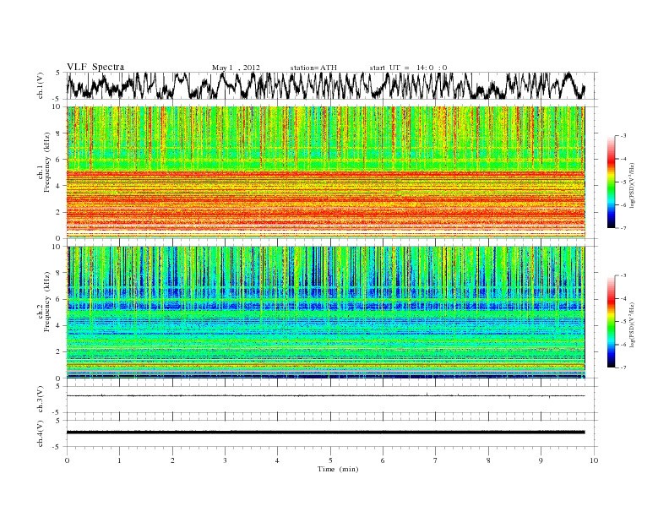
Task: Click the 'station=ATH' header text
Action: pos(313,68)
